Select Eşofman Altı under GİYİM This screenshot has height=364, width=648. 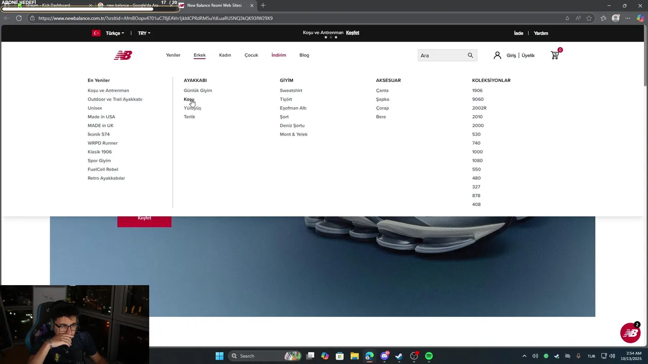coord(293,108)
